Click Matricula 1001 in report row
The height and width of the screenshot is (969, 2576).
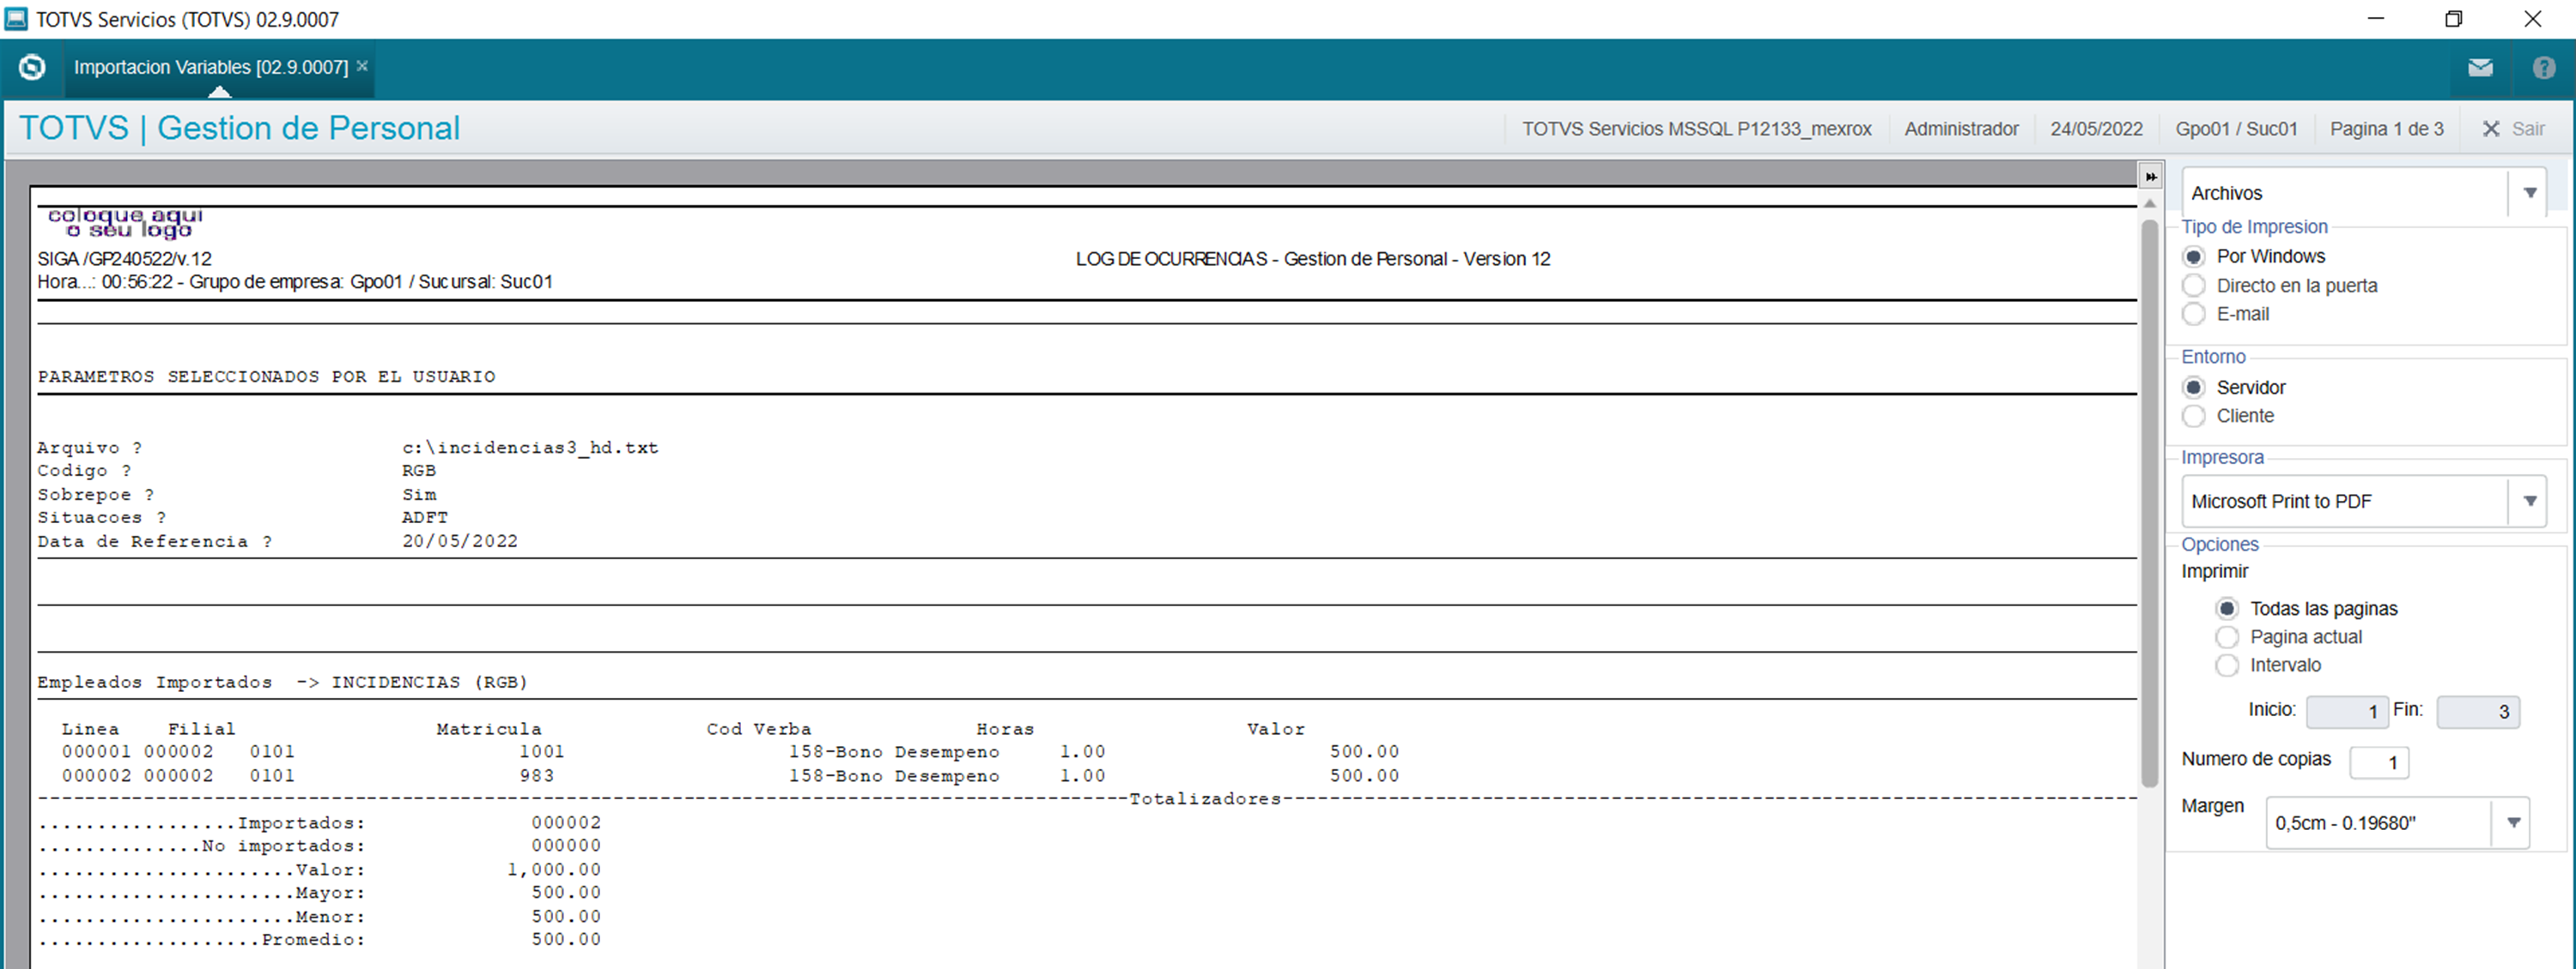pos(541,751)
